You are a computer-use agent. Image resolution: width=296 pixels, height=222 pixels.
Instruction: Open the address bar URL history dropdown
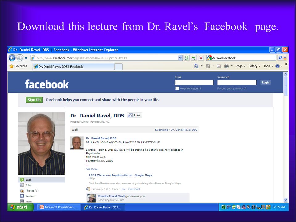point(180,58)
